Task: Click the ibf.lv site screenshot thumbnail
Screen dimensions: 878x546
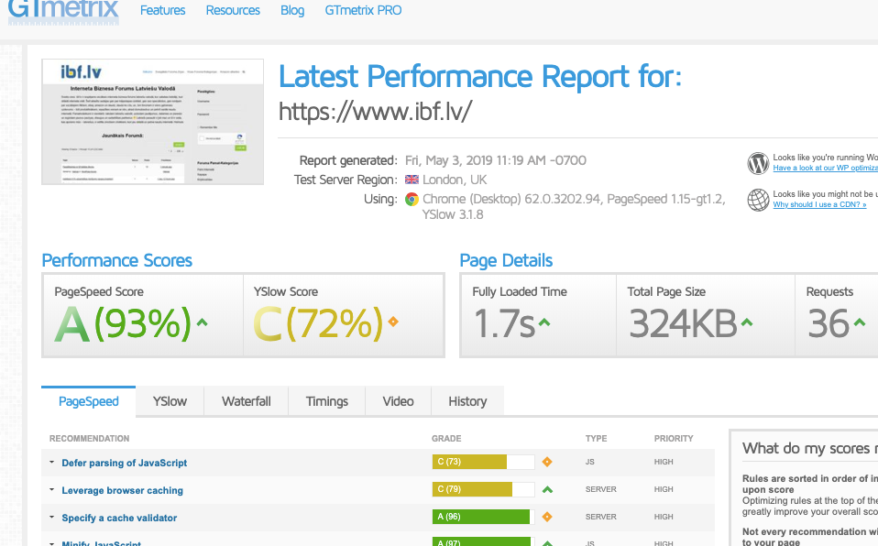Action: point(153,122)
